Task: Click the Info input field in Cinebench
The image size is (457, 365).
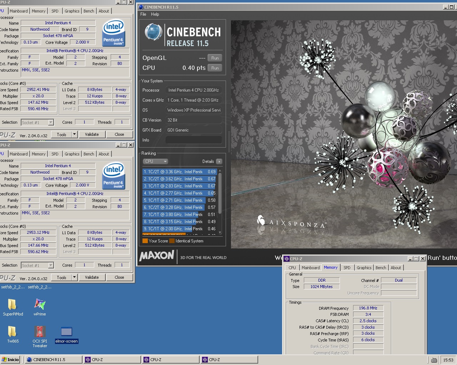Action: [194, 140]
